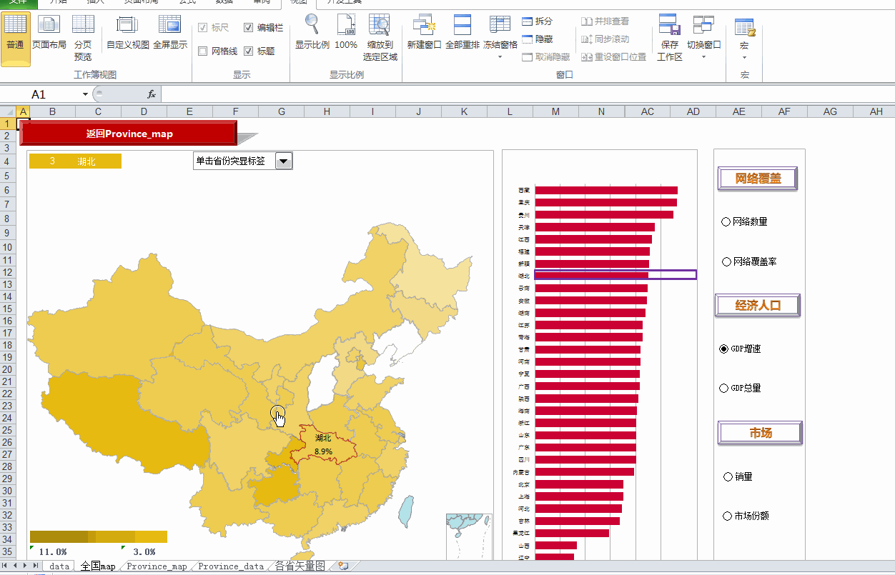Select the GDP总量 radio button
This screenshot has width=895, height=575.
pos(723,388)
